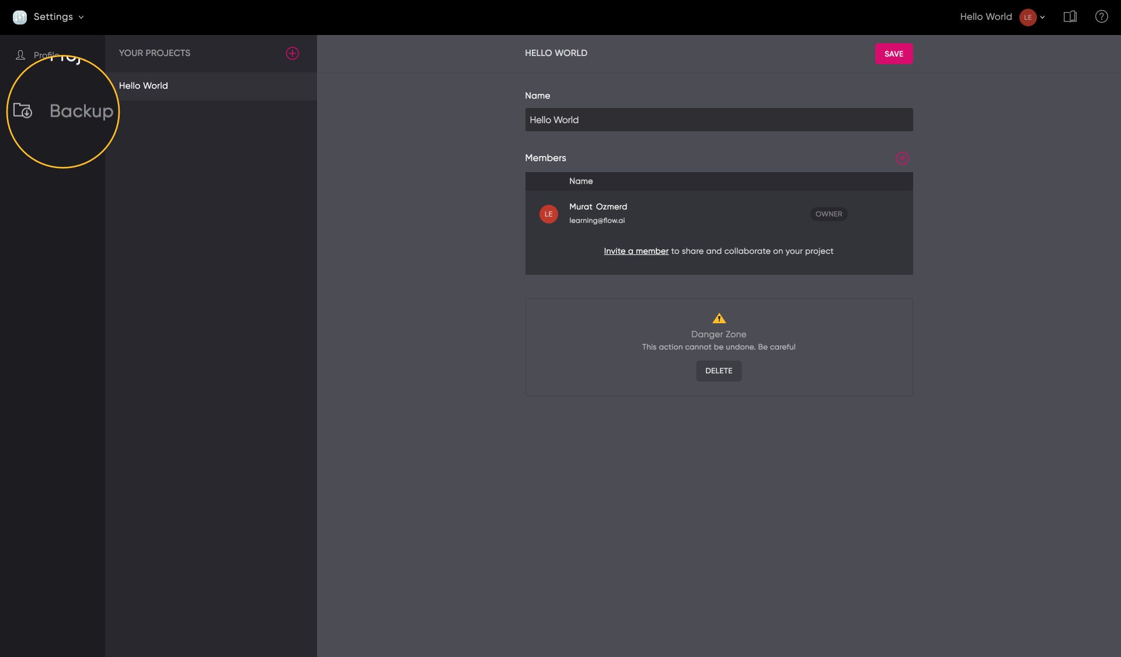This screenshot has width=1121, height=657.
Task: Open the documentation book icon
Action: coord(1070,17)
